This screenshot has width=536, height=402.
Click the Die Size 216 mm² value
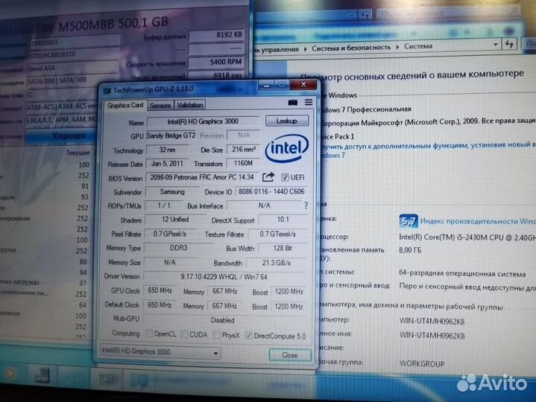[x=243, y=150]
